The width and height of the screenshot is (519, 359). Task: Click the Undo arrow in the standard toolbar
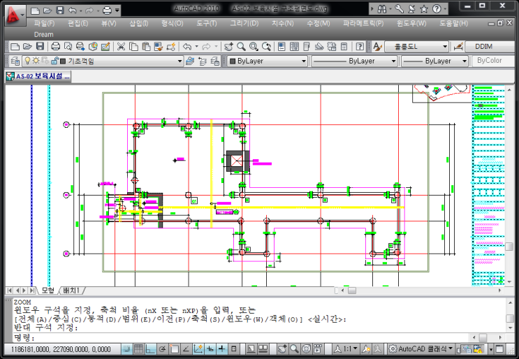click(x=187, y=47)
